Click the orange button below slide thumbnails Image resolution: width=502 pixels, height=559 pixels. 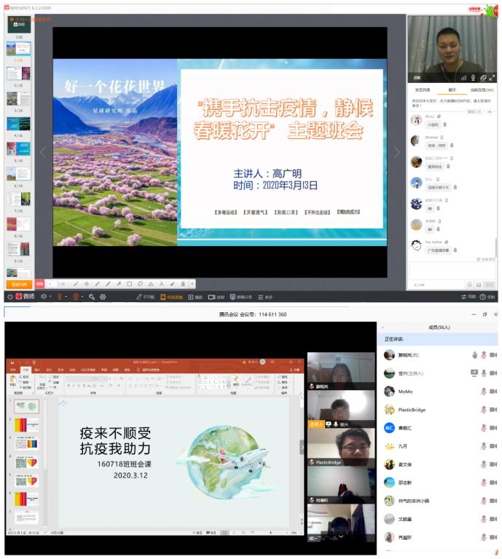click(x=19, y=284)
